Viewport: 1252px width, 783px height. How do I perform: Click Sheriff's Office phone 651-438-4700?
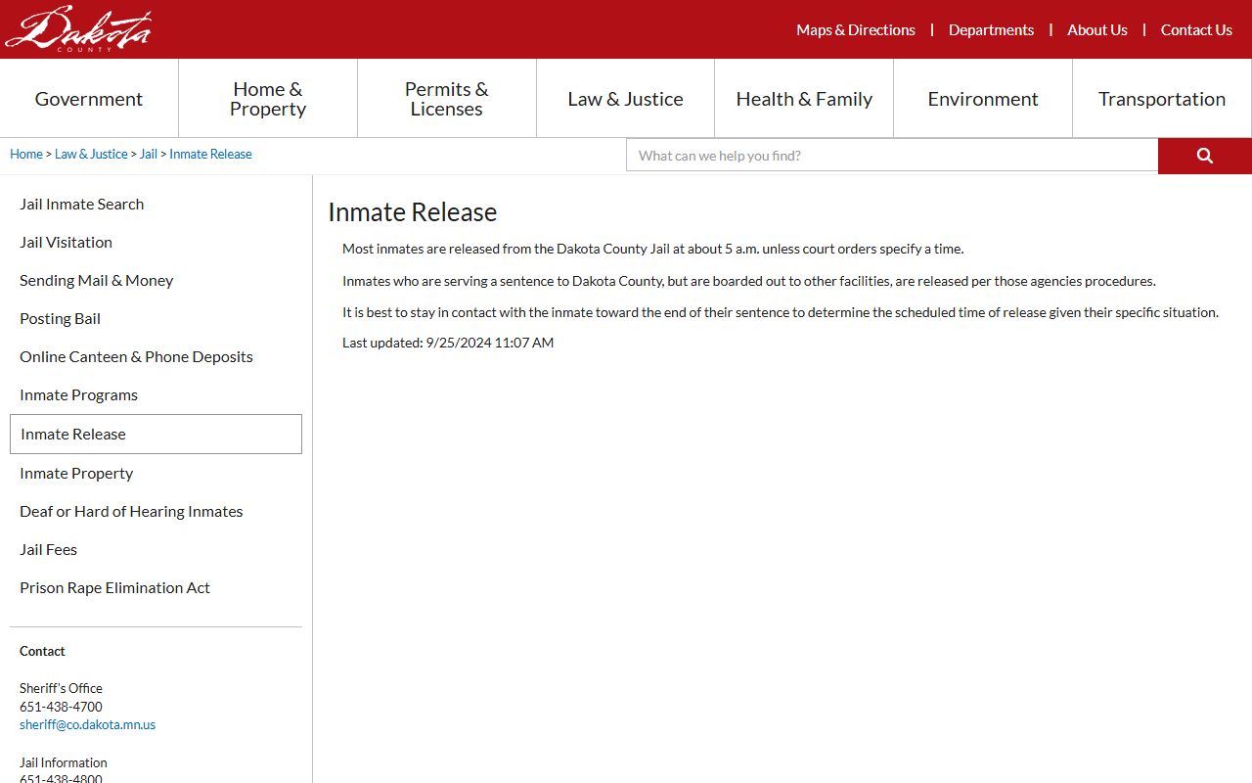[x=61, y=707]
